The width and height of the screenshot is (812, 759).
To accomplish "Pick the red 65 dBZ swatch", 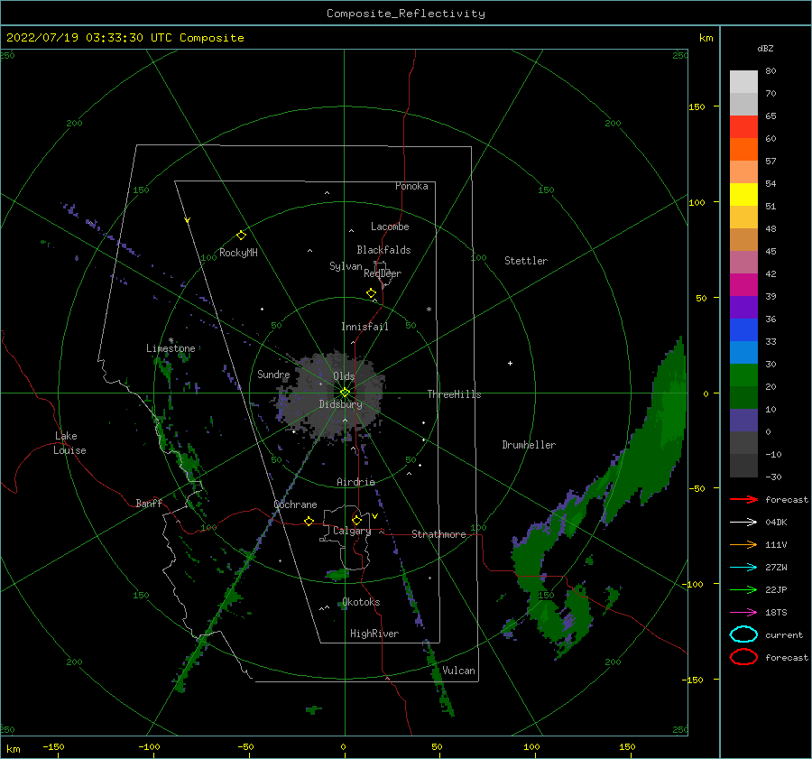I will click(x=743, y=126).
